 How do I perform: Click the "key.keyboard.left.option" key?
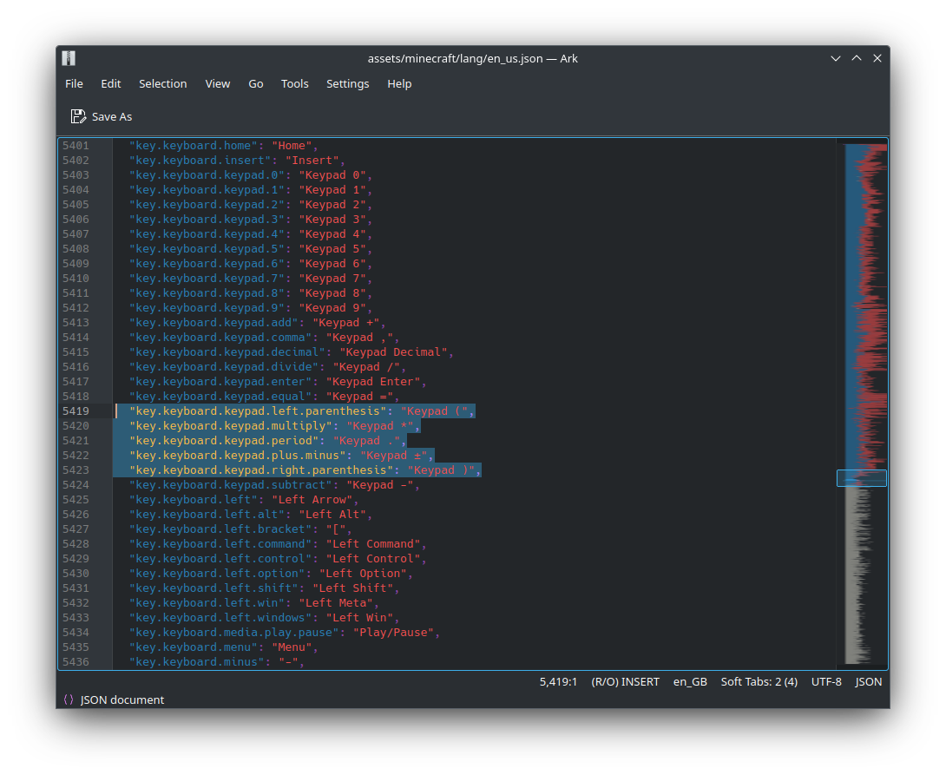217,574
